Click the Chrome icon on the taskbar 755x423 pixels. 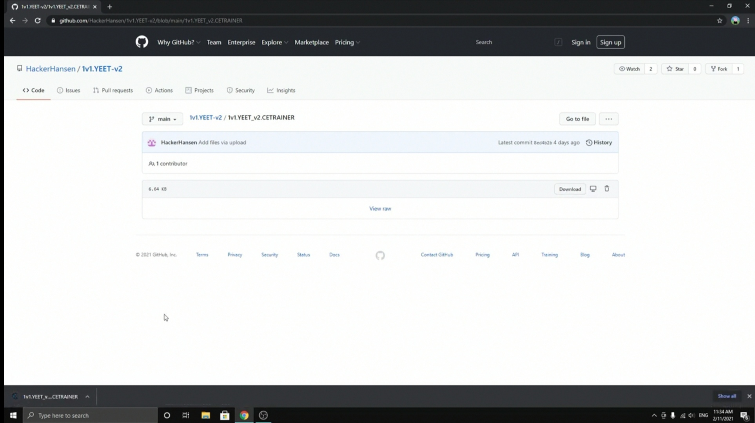point(244,415)
